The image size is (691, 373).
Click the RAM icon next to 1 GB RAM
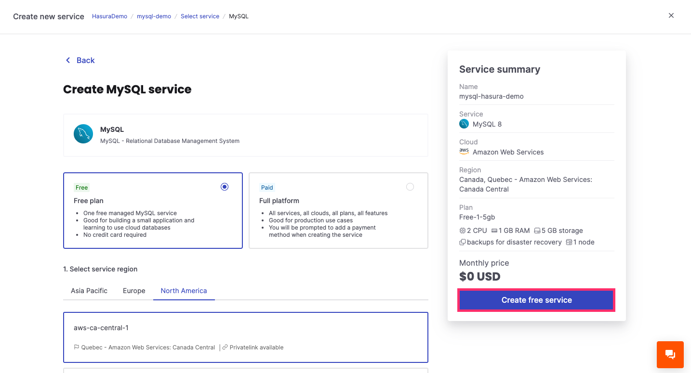(x=494, y=231)
